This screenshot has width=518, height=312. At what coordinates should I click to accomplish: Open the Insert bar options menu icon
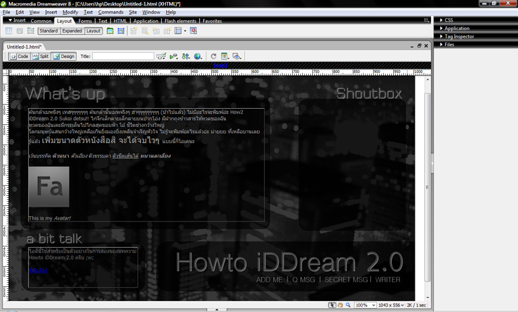coord(426,20)
